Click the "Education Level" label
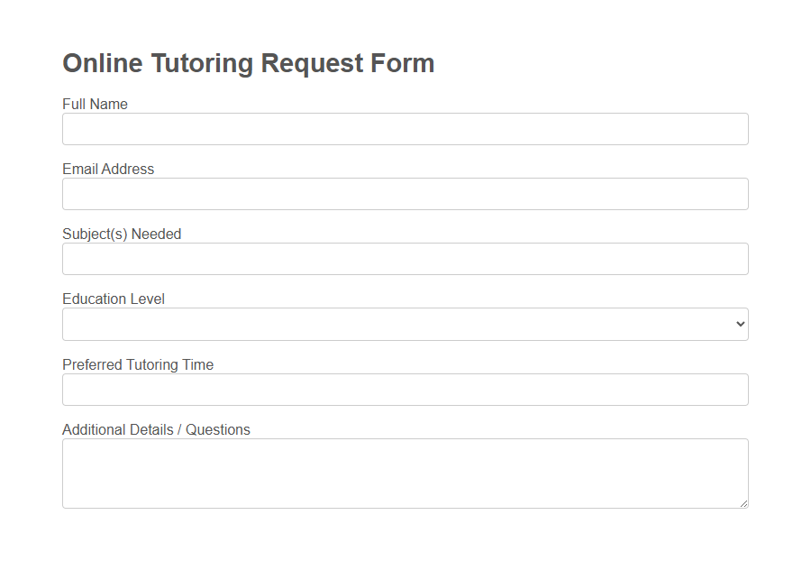The height and width of the screenshot is (561, 811). pos(114,299)
